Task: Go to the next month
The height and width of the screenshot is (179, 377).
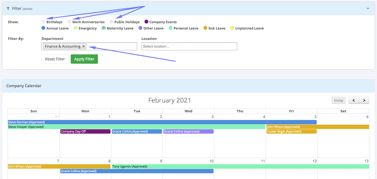Action: [364, 100]
